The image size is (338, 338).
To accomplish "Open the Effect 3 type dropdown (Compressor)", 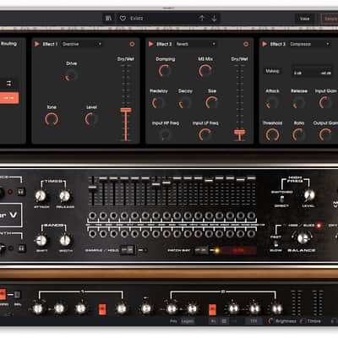I will [309, 44].
